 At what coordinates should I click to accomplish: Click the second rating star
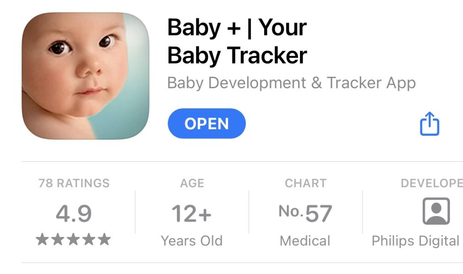58,239
